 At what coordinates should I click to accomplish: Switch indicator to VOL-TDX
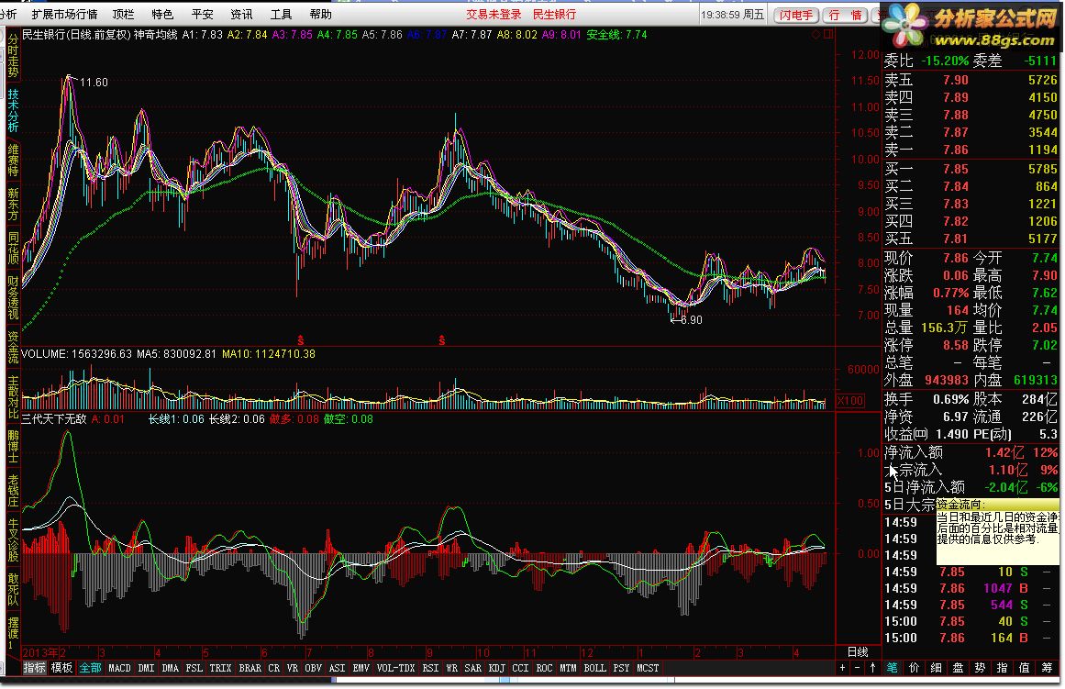395,668
